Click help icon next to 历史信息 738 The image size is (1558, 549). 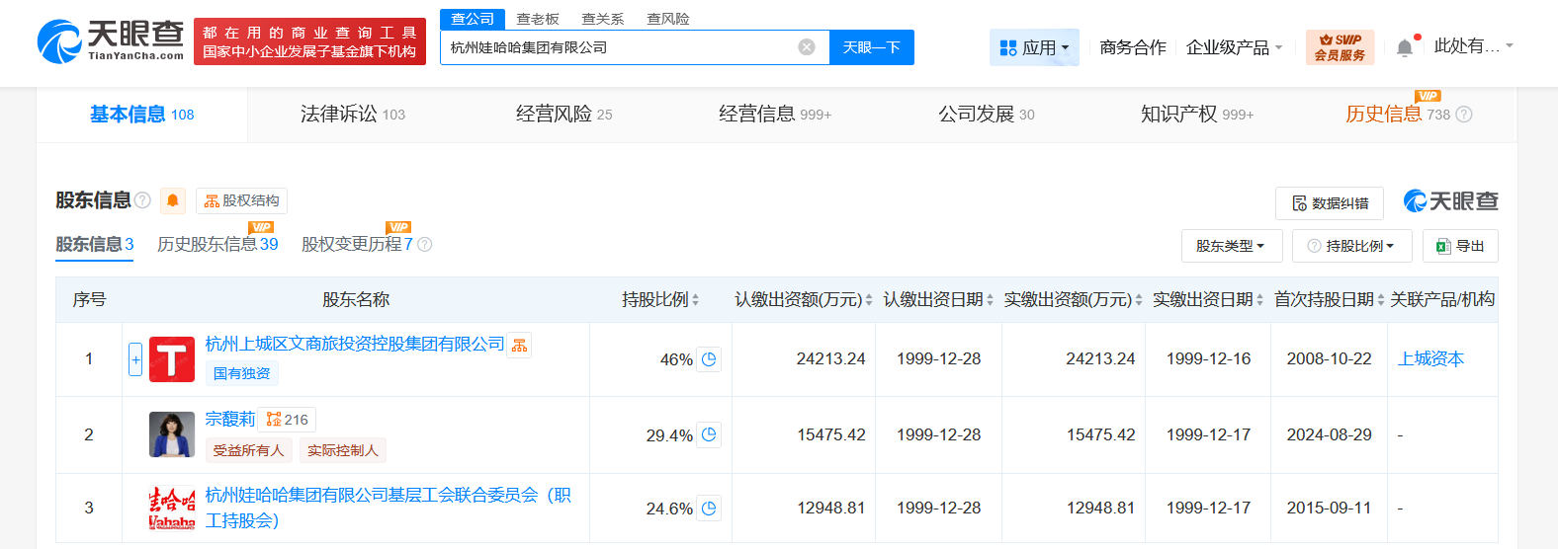(x=1464, y=115)
